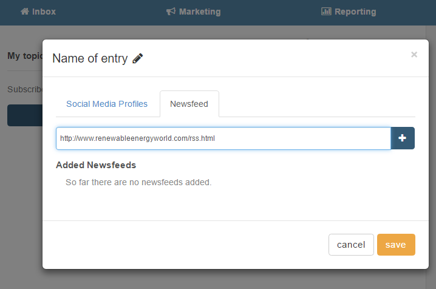
Task: Click the "Added Newsfeeds" heading
Action: 96,165
